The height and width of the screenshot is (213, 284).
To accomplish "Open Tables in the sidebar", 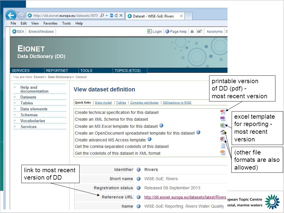I will pos(27,103).
